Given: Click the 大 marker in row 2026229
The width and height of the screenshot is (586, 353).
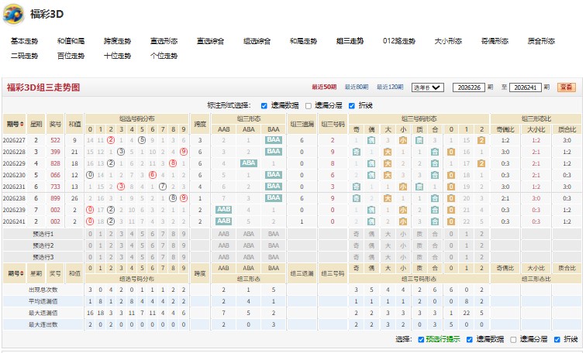Looking at the screenshot, I should [x=388, y=163].
